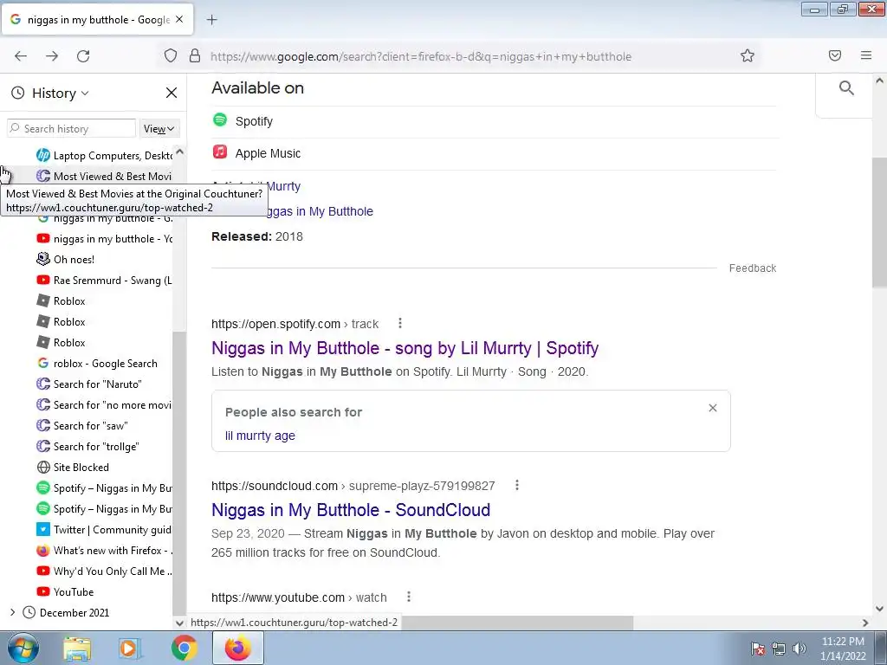
Task: Open tracking protection shield icon
Action: pos(171,56)
